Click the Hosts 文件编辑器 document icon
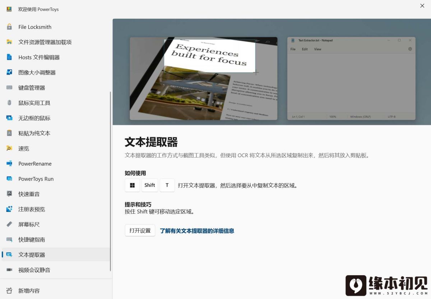This screenshot has width=431, height=299. point(9,57)
